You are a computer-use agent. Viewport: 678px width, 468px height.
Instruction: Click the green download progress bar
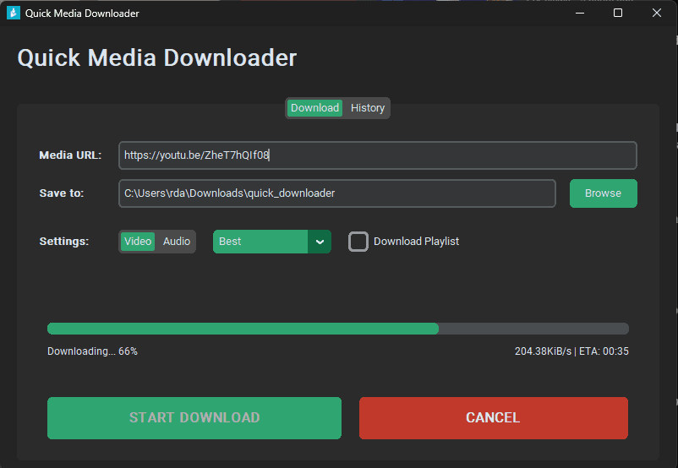[x=243, y=329]
